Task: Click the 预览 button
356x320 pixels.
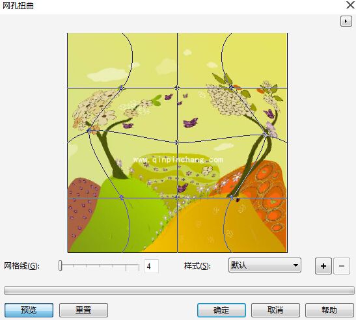Action: click(x=29, y=310)
